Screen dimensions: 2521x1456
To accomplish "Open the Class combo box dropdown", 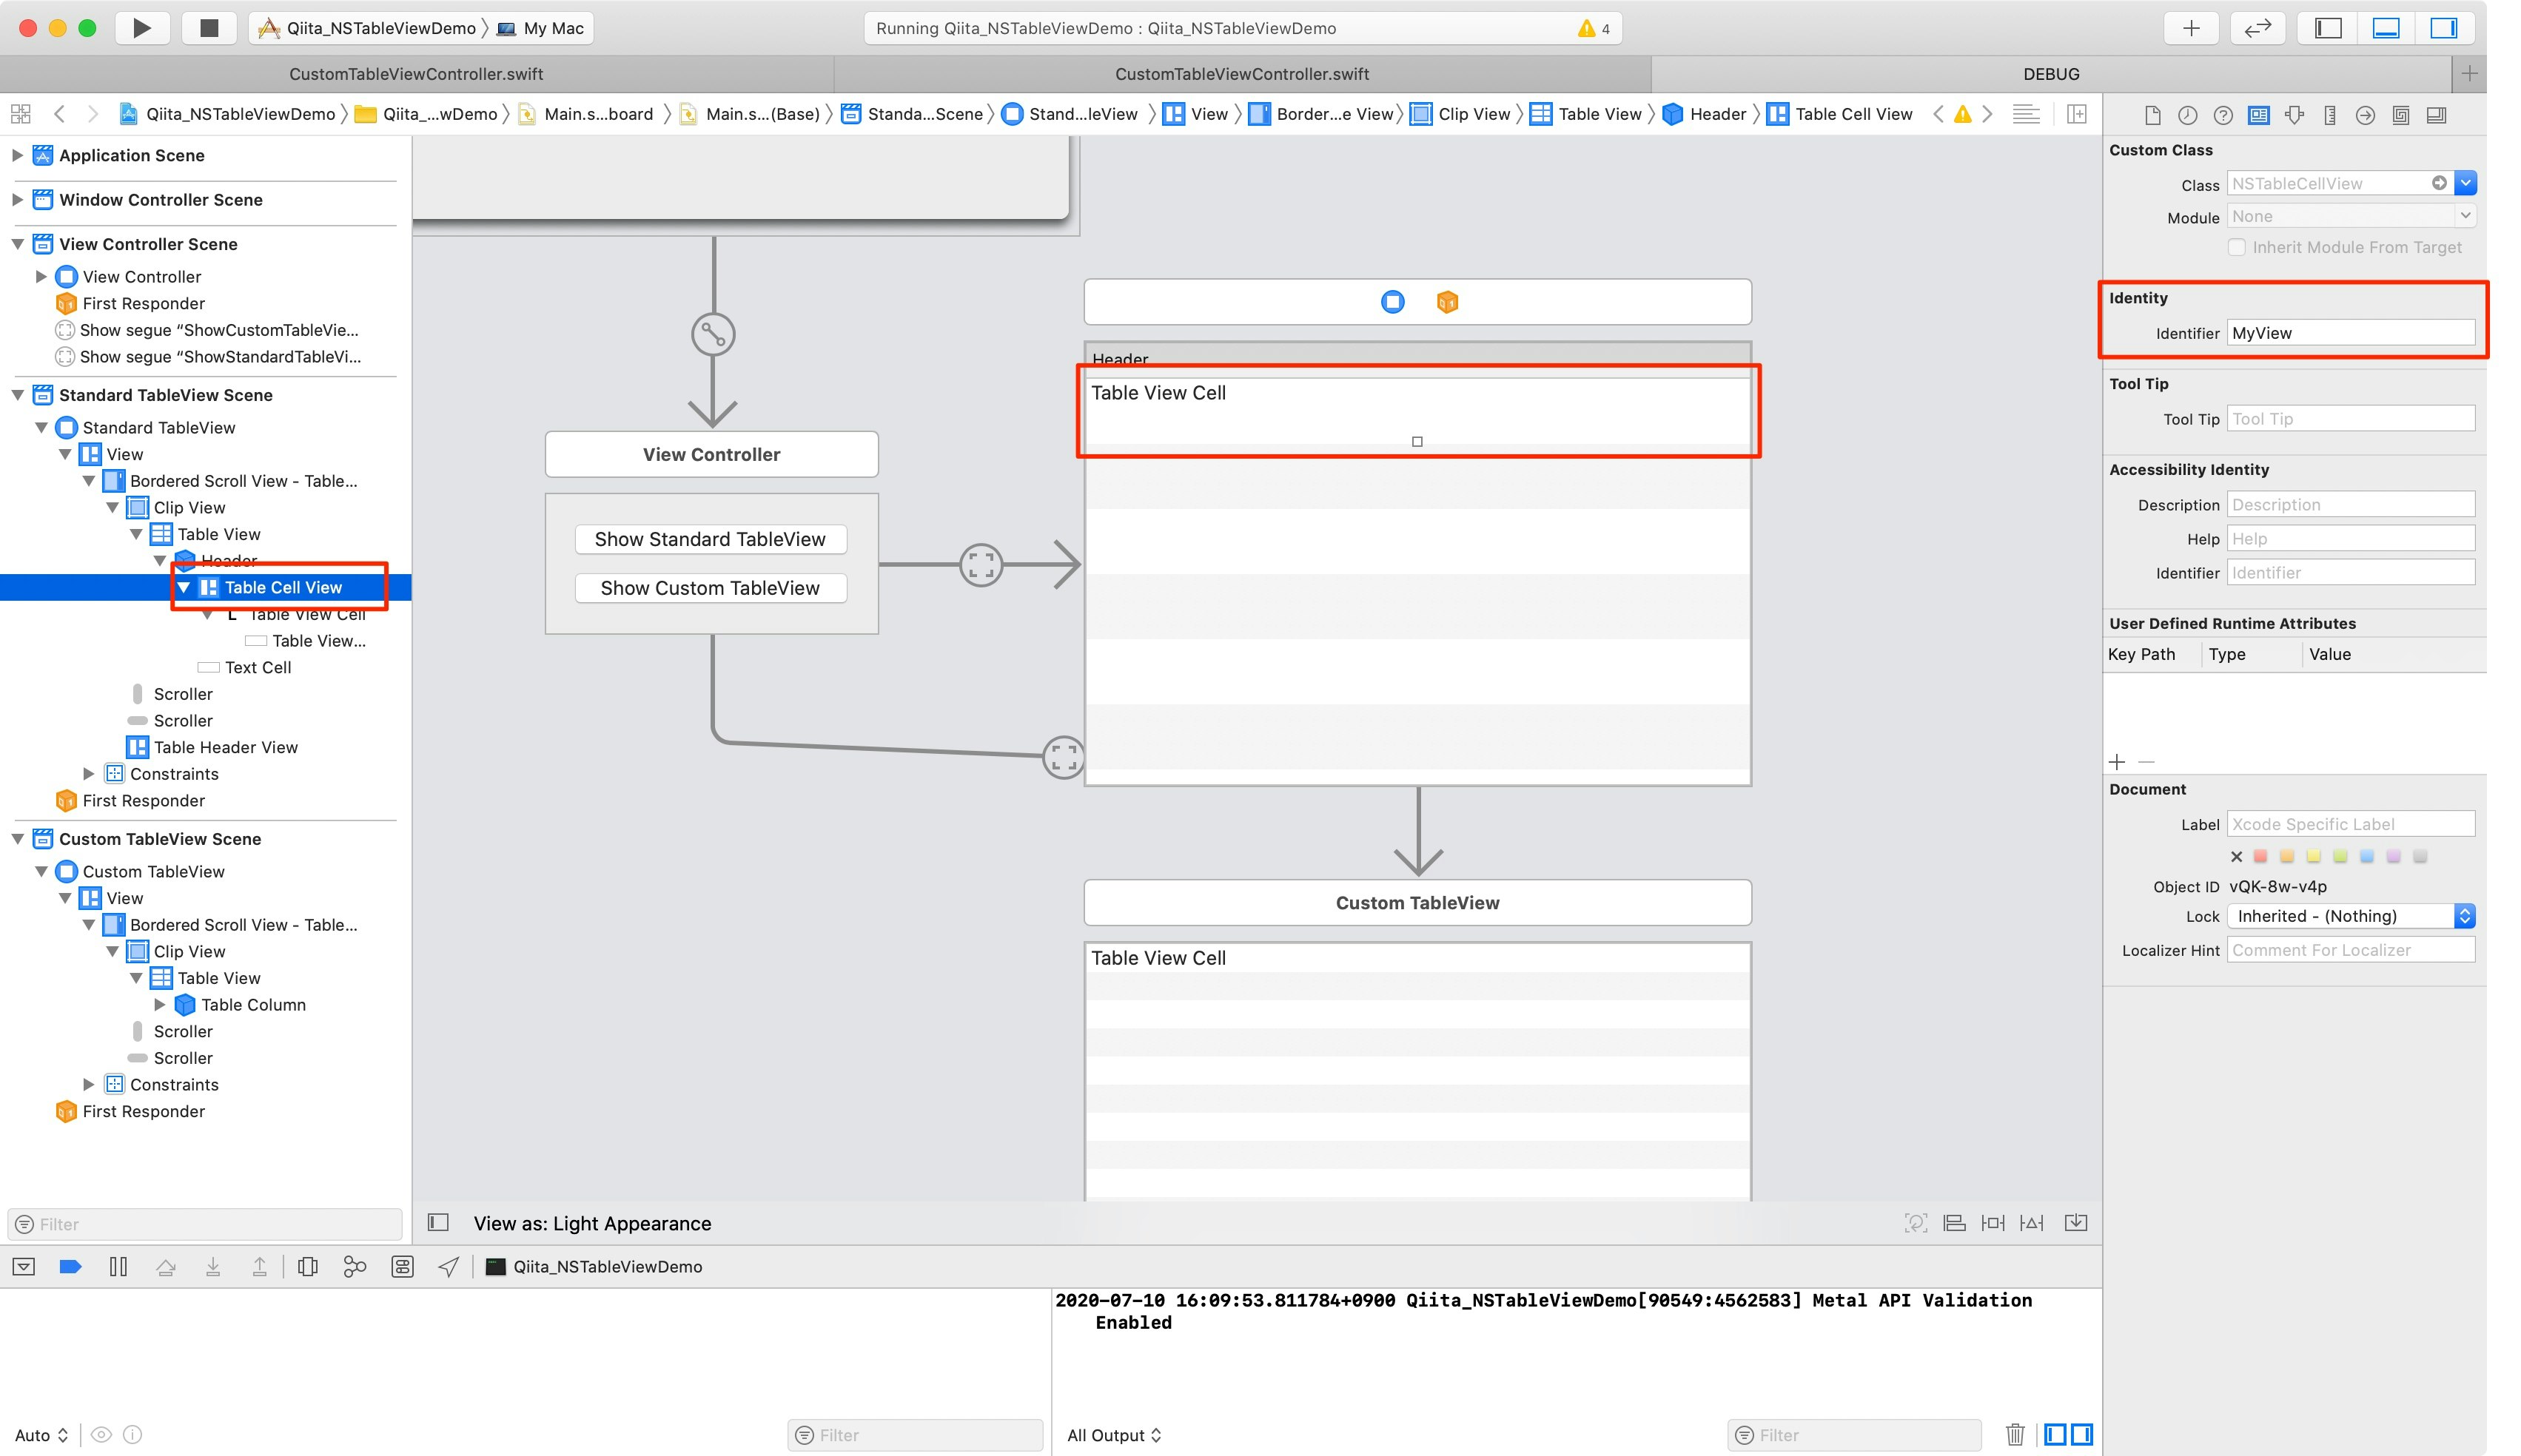I will [x=2466, y=183].
